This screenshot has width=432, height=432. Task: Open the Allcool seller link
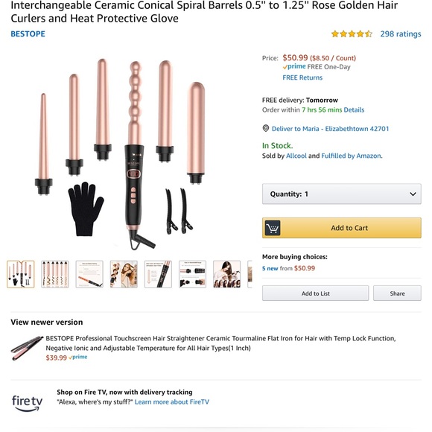pos(296,156)
